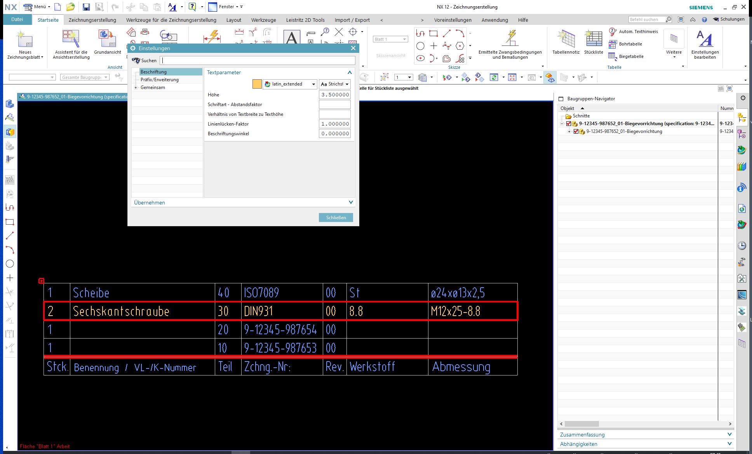Click the blue help question icon top right

(x=704, y=19)
